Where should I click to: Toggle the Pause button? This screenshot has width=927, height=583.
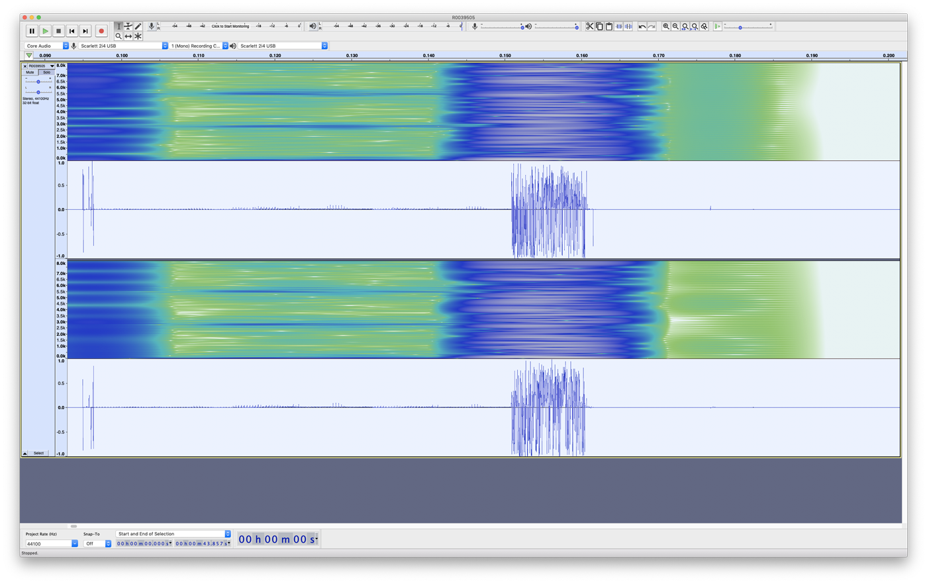coord(32,31)
